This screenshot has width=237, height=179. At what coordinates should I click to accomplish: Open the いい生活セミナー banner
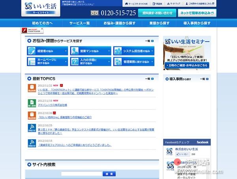pos(186,53)
